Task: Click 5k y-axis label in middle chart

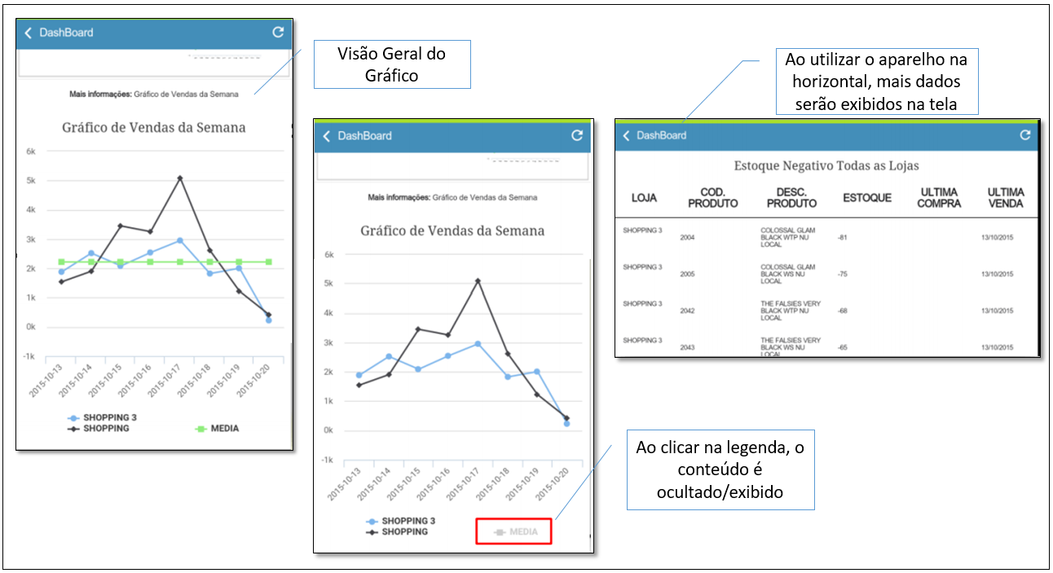Action: pyautogui.click(x=329, y=284)
